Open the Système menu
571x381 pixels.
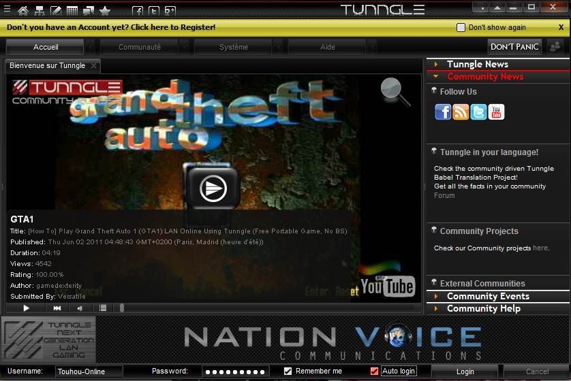234,47
